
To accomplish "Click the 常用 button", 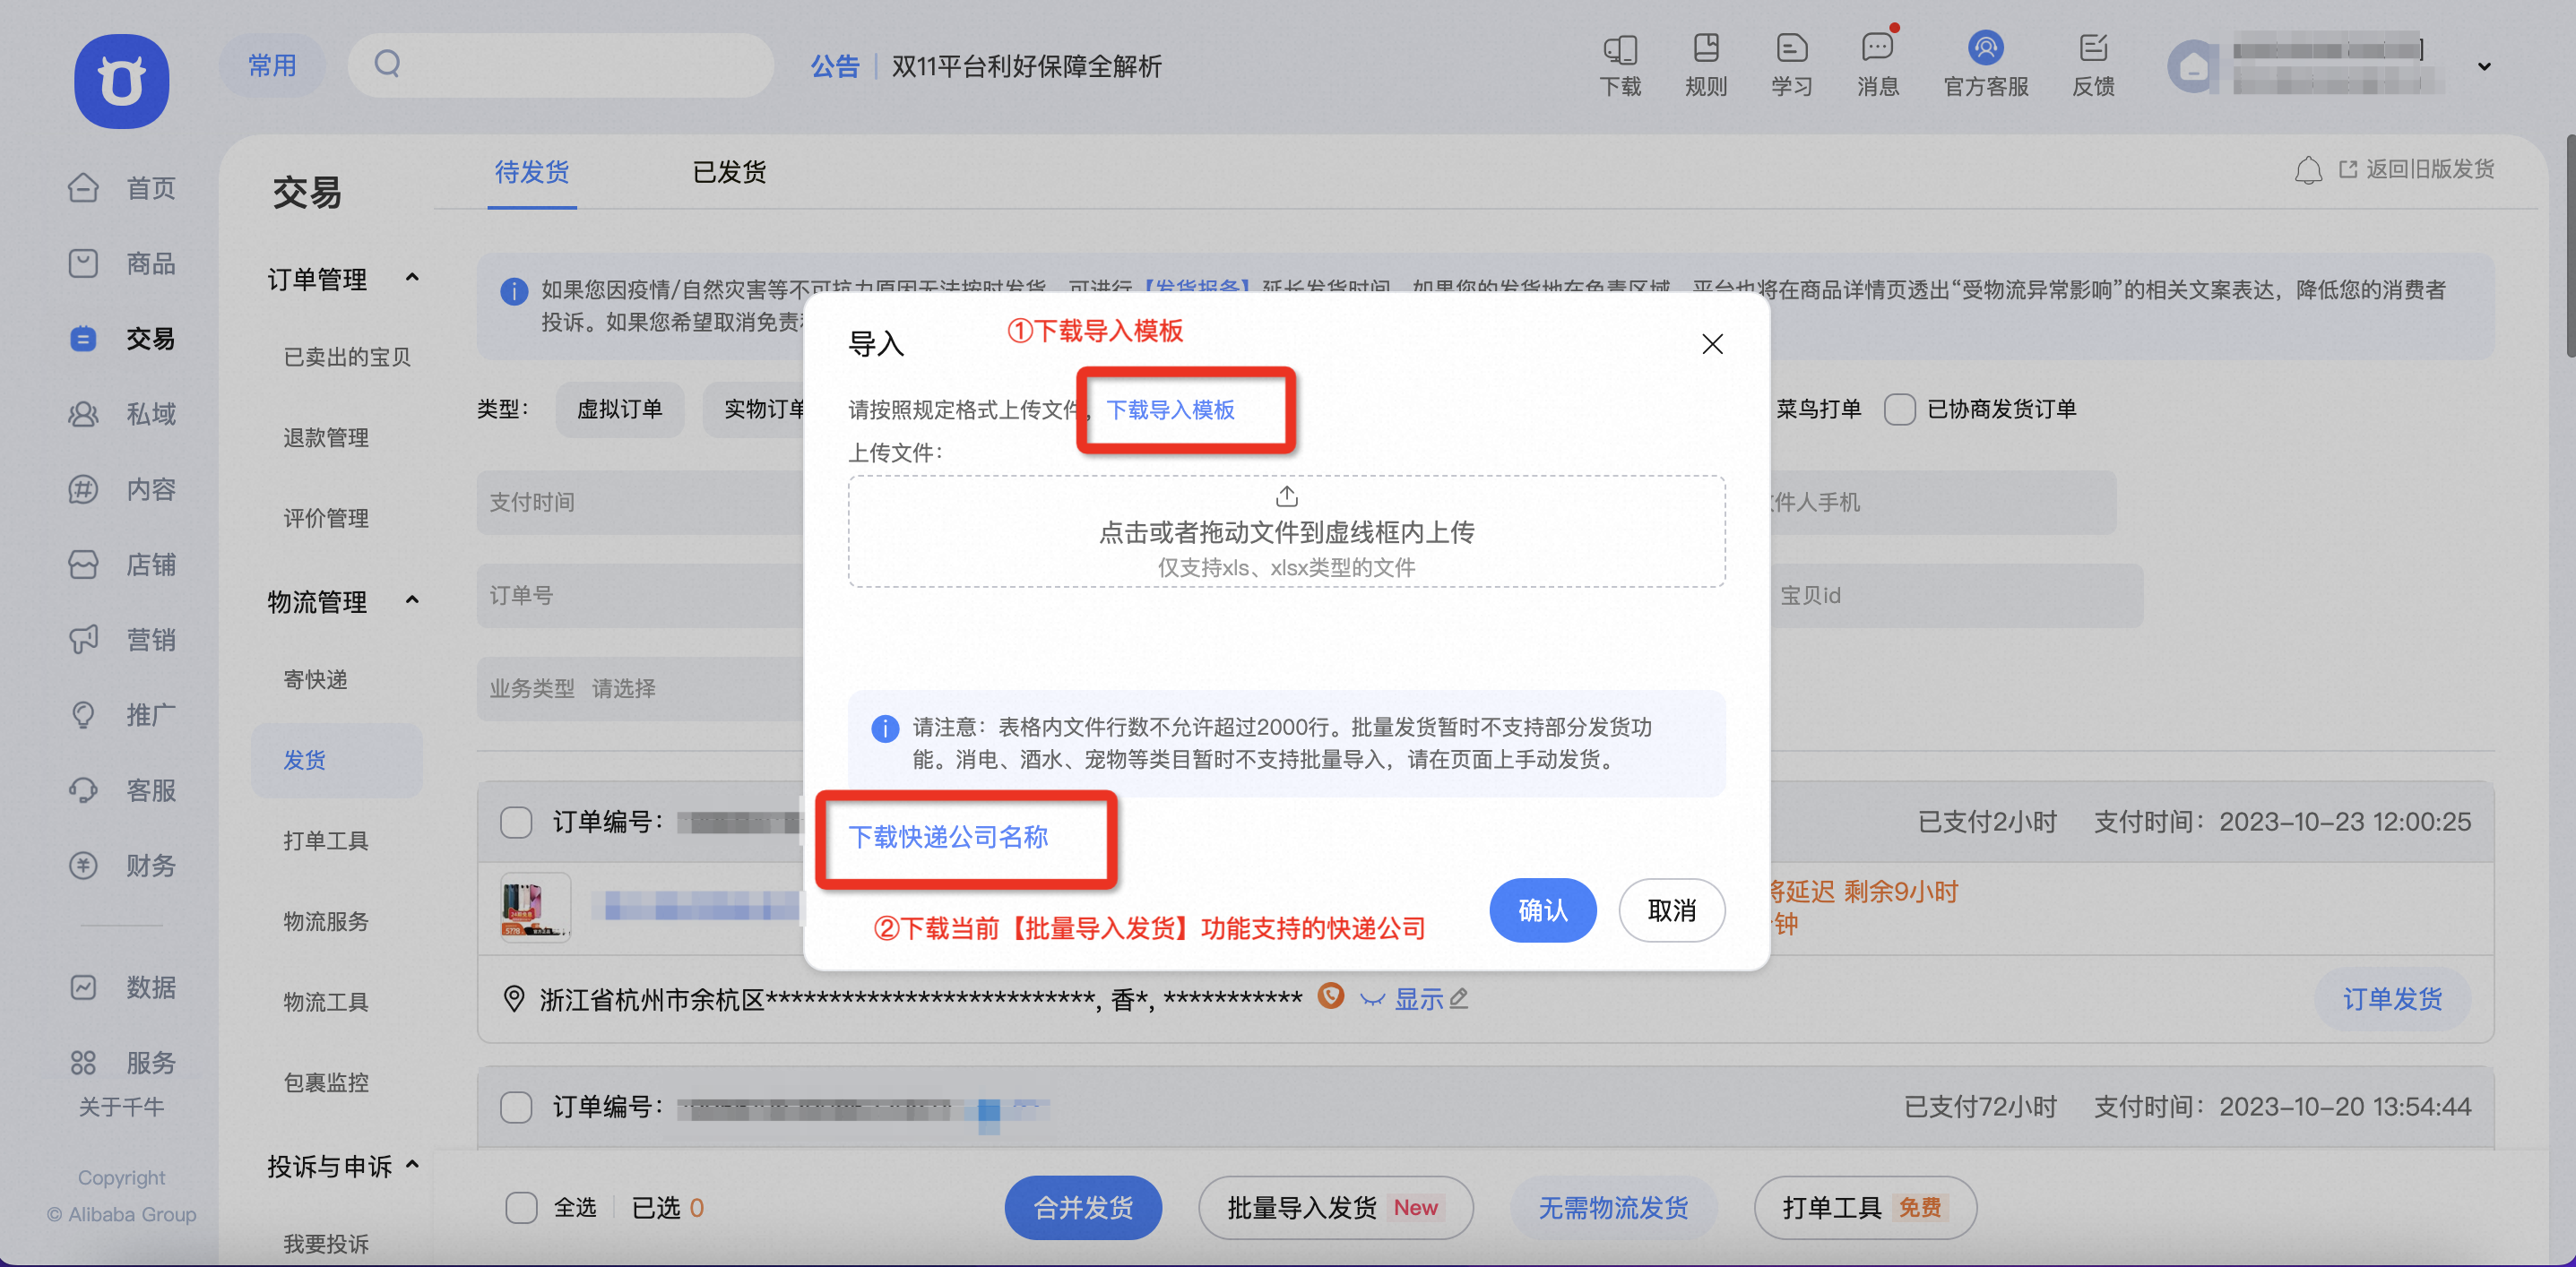I will (x=272, y=66).
